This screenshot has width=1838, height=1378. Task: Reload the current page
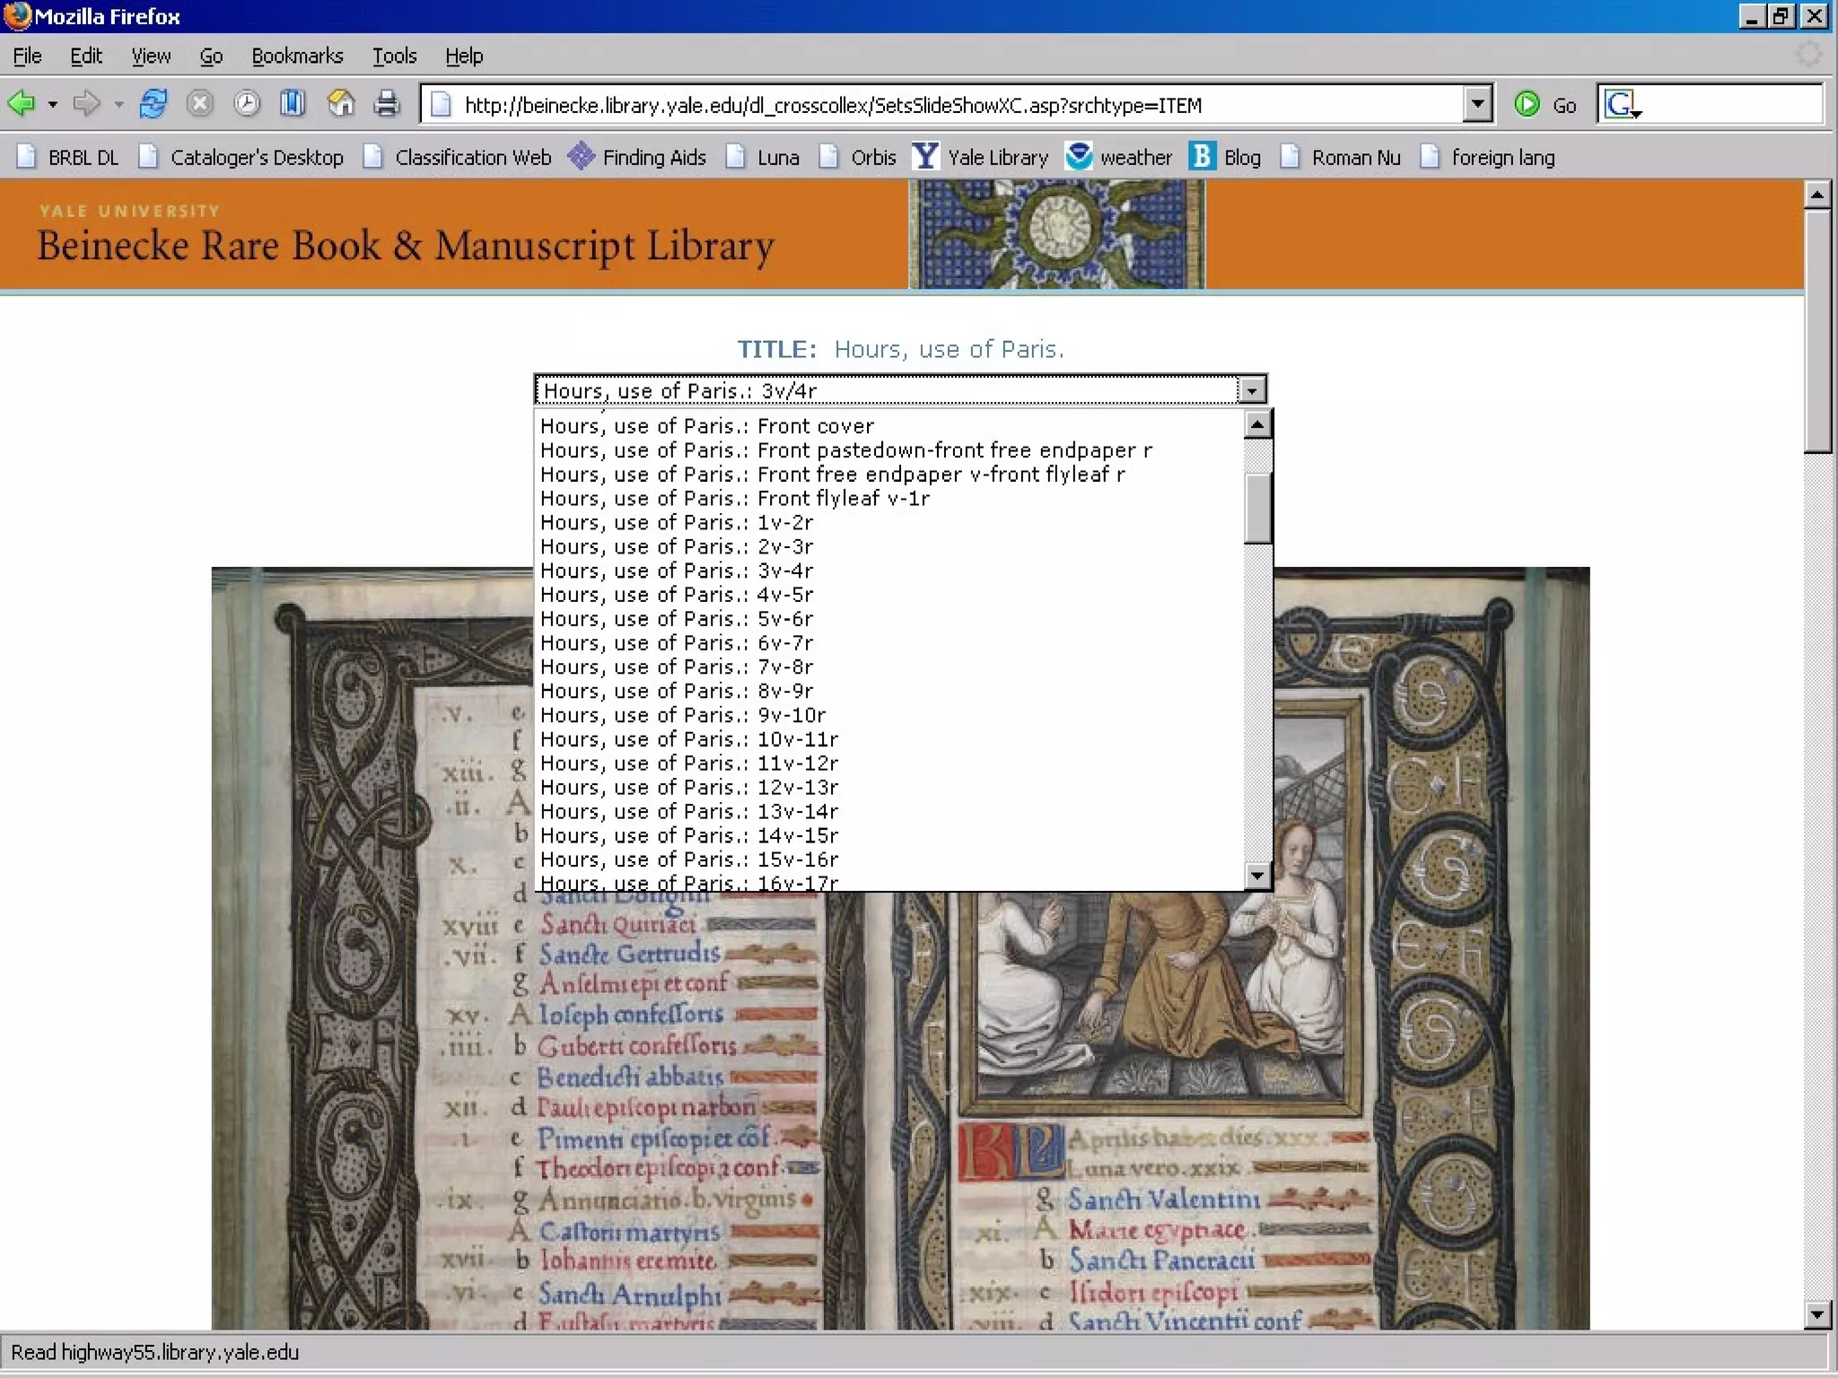click(153, 104)
